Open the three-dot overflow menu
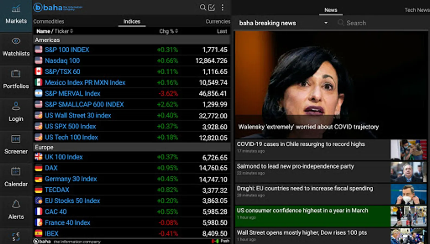Viewport: 430px width, 244px height. point(222,7)
